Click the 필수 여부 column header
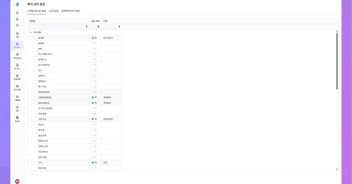The height and width of the screenshot is (184, 352). [x=96, y=21]
